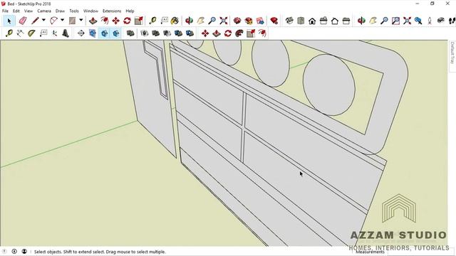The height and width of the screenshot is (256, 456).
Task: Switch to Top view
Action: pos(301,21)
